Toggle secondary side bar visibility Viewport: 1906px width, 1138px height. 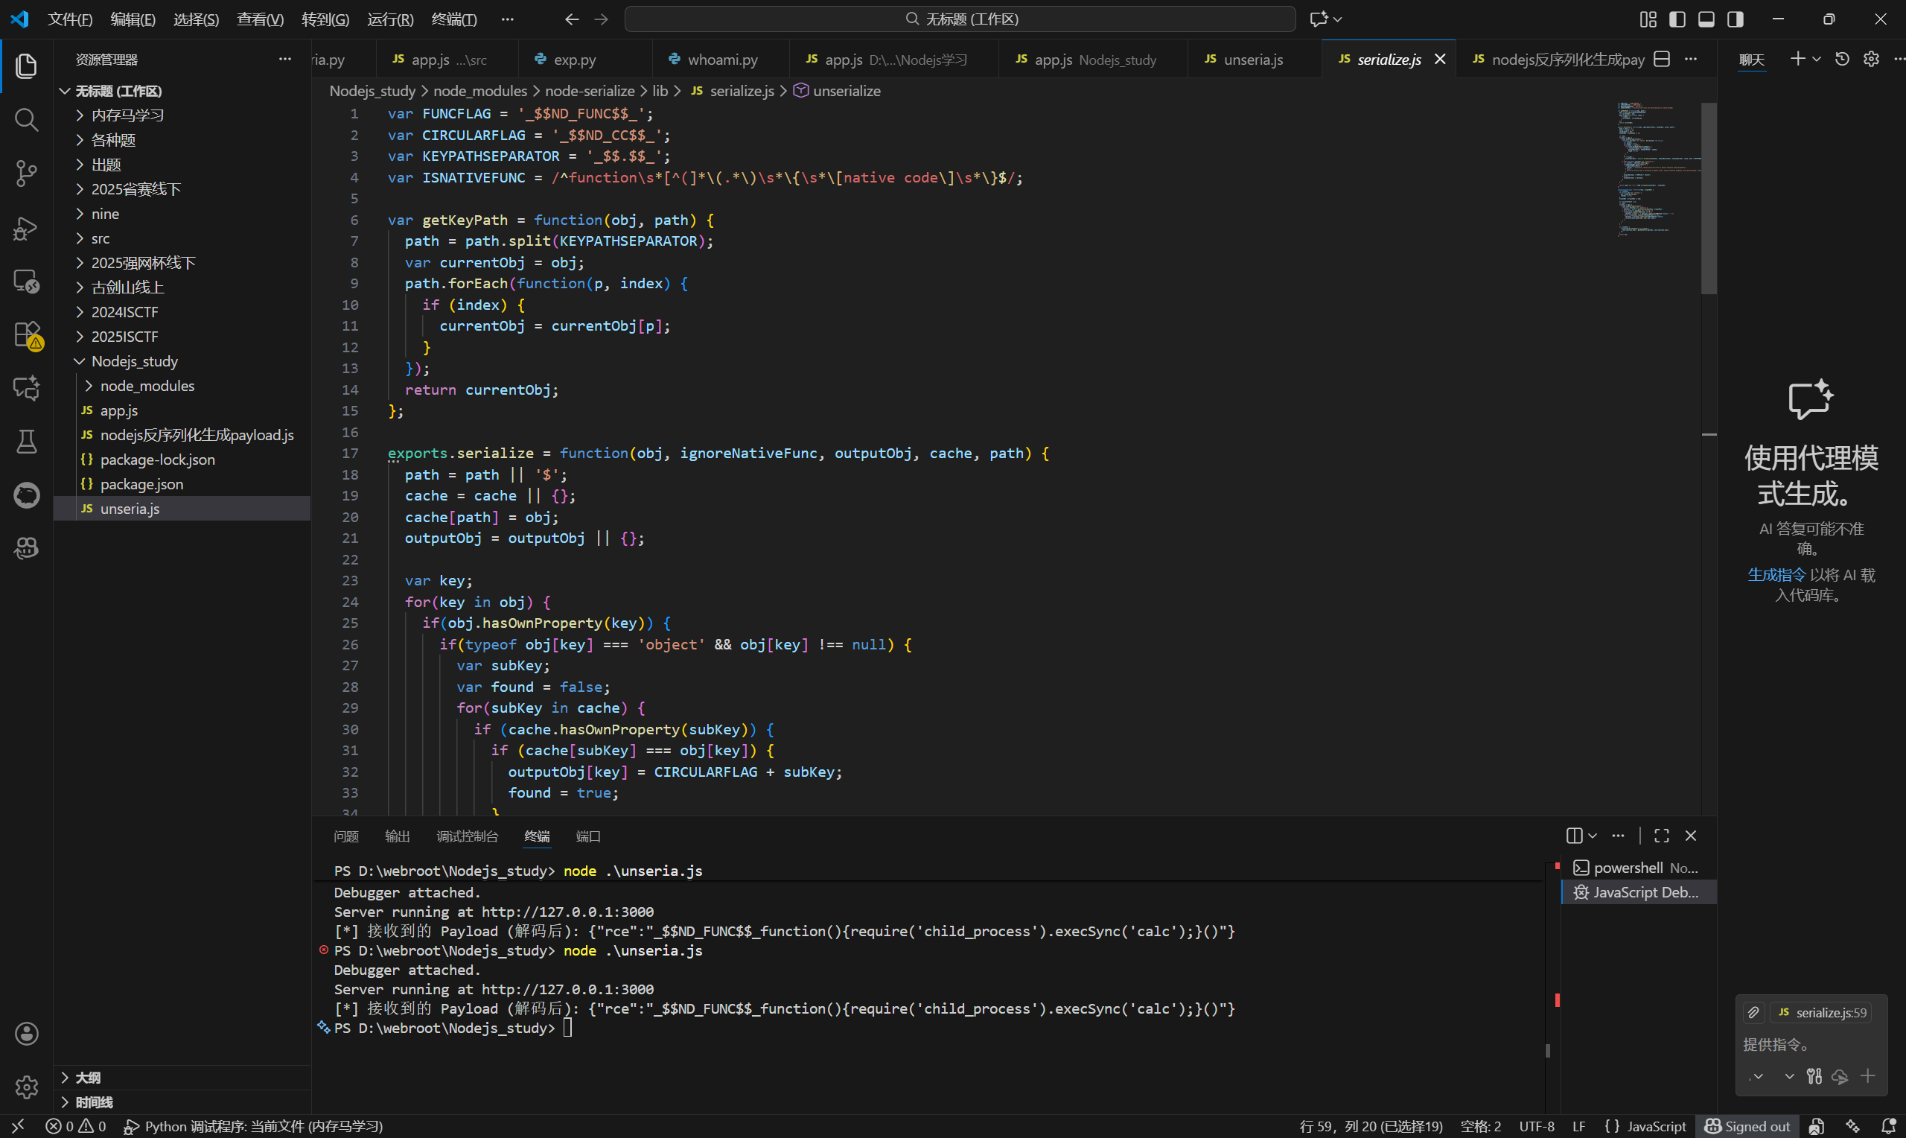point(1735,19)
